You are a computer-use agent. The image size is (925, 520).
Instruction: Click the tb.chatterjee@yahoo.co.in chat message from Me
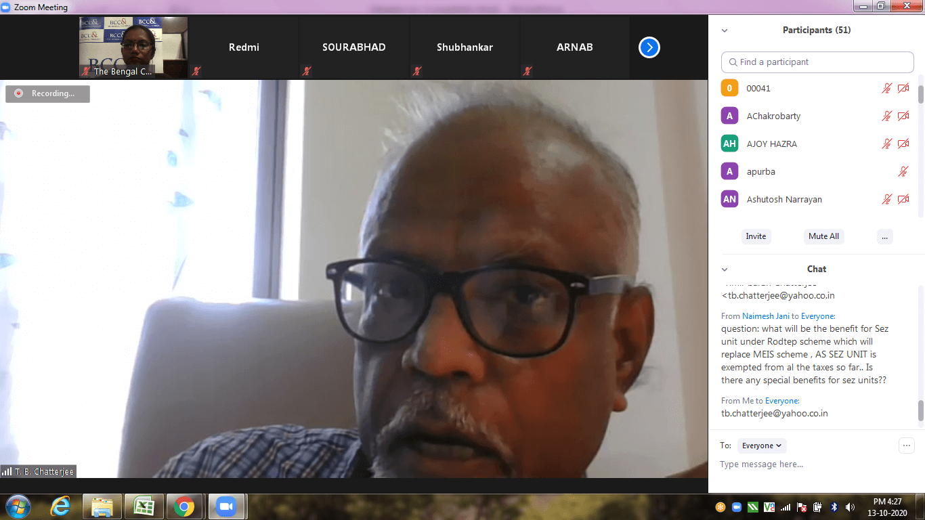(775, 413)
